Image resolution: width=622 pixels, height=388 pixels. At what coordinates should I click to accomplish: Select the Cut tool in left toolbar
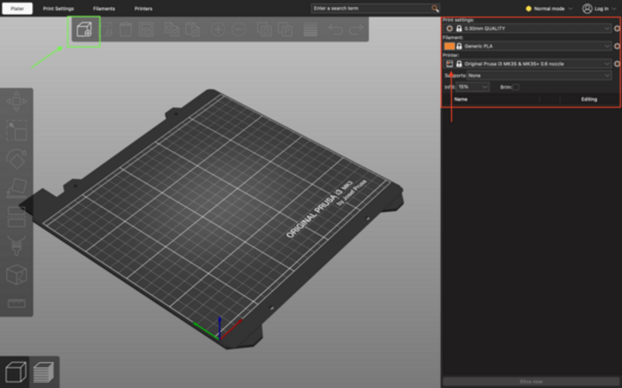16,217
